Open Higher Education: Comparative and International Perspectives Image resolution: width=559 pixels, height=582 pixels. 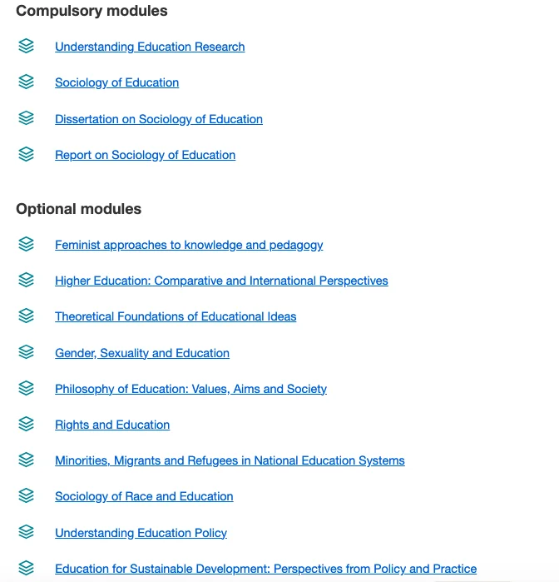(221, 281)
